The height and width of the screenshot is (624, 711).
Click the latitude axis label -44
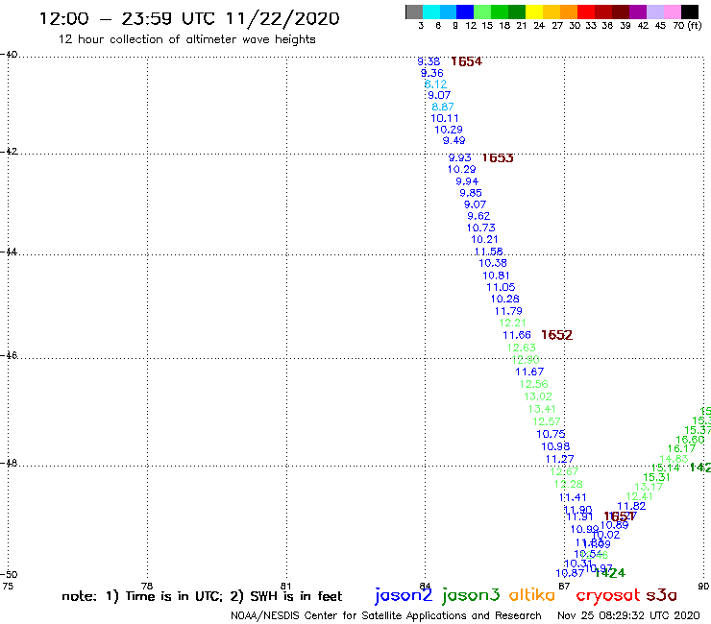9,252
